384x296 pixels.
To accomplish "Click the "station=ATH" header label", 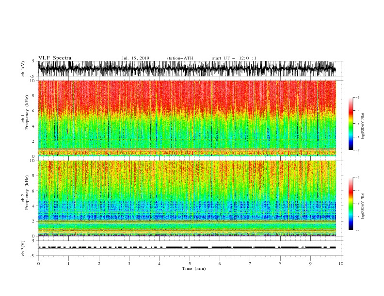I will 180,58.
